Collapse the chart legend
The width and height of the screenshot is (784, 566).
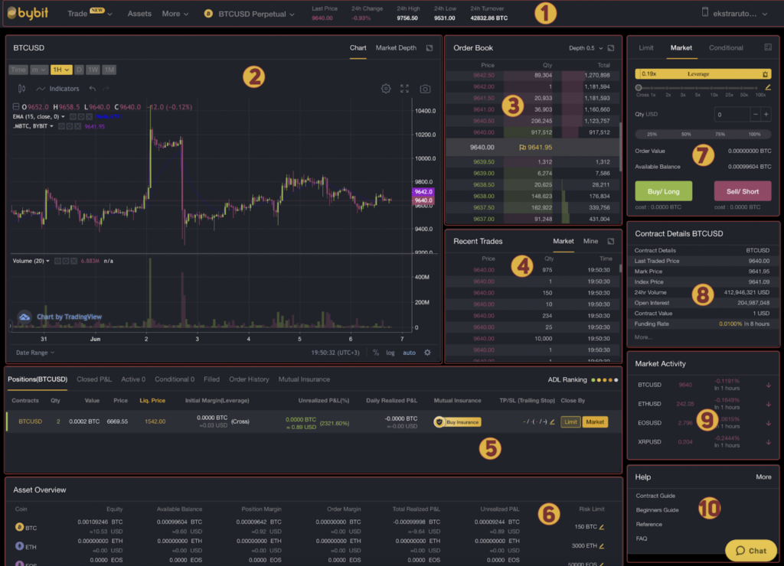tap(16, 106)
